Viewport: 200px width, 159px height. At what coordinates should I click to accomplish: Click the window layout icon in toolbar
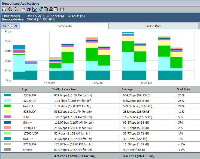click(62, 9)
